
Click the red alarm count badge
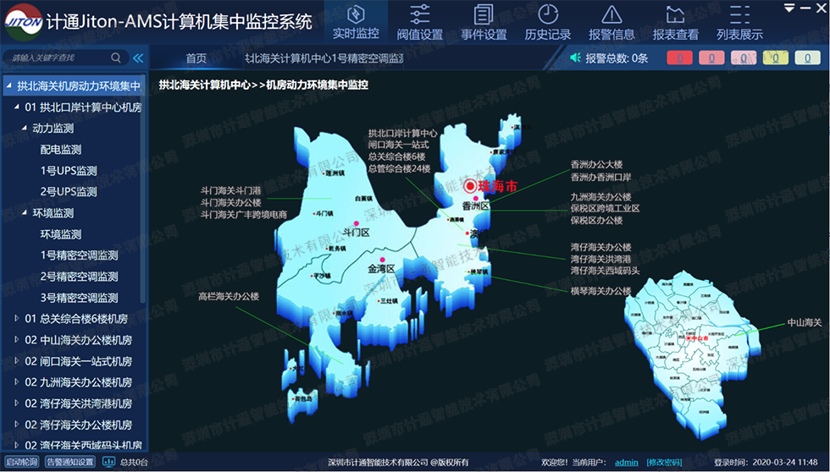[679, 58]
